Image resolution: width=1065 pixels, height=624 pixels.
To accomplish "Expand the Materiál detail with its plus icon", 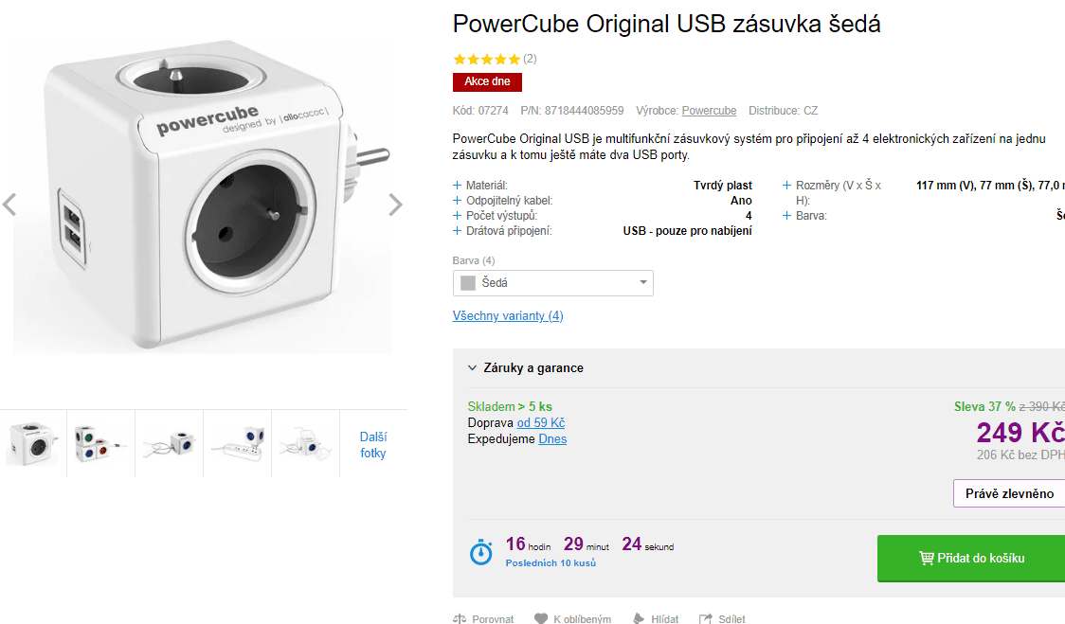I will pos(457,185).
